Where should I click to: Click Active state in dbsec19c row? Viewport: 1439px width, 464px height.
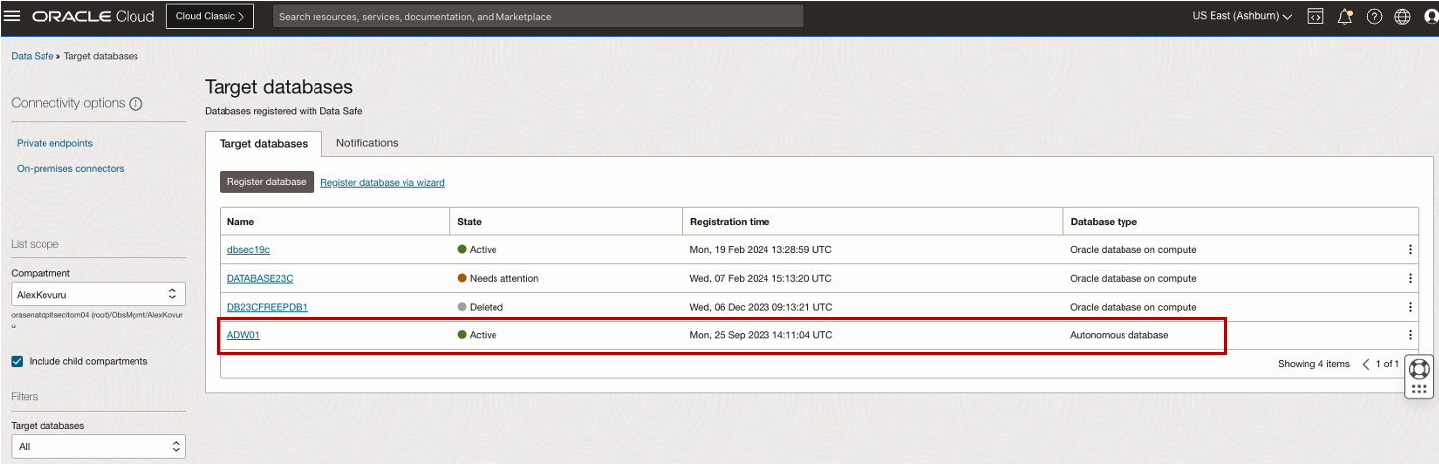[x=483, y=250]
